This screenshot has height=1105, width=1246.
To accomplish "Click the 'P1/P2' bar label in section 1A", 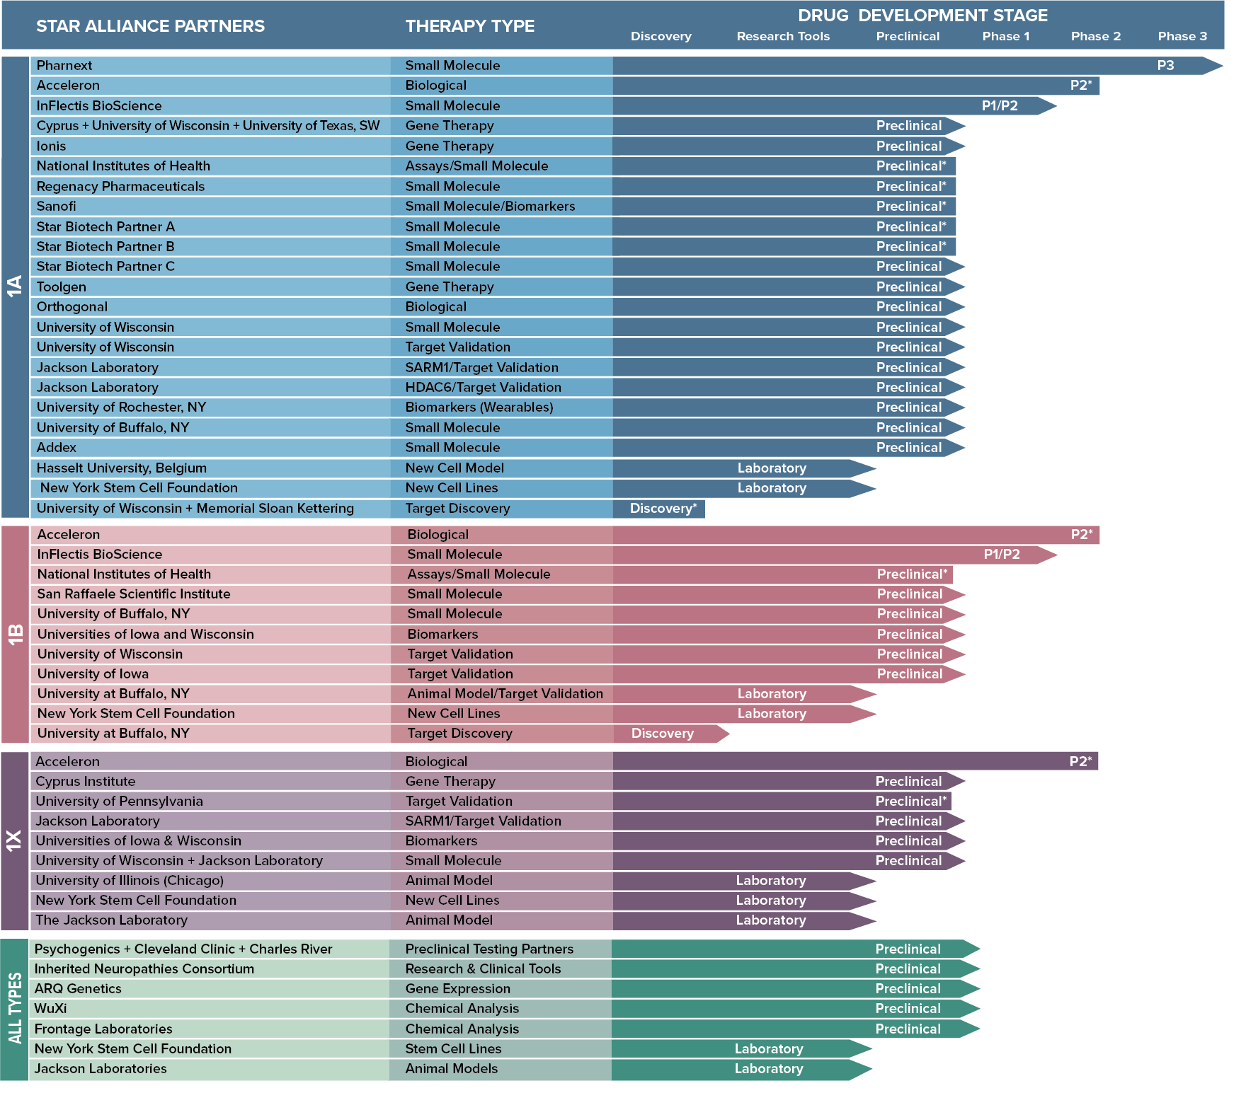I will point(1000,106).
